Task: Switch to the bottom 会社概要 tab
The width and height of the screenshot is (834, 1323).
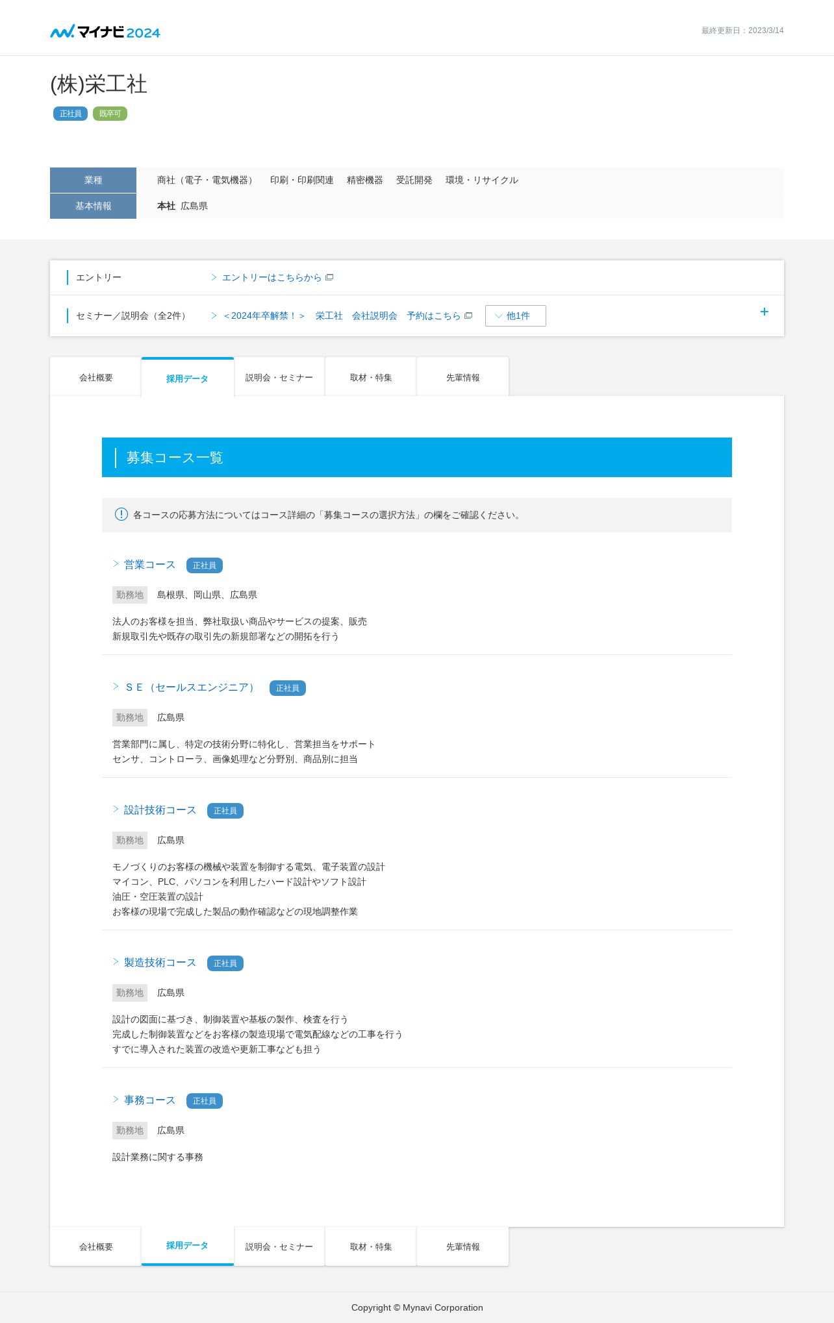Action: pos(95,1246)
